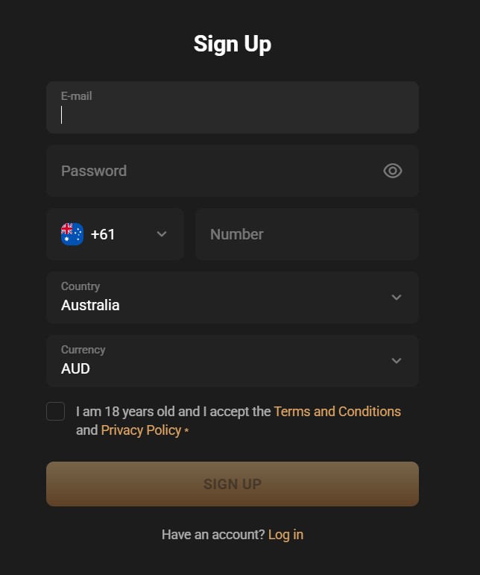Open the Terms and Conditions link

pos(337,412)
